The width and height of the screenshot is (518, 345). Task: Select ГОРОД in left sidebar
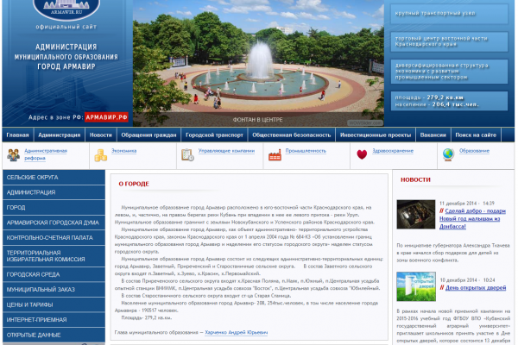click(x=54, y=208)
